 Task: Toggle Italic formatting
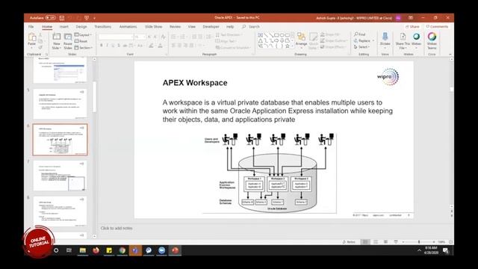[x=107, y=46]
